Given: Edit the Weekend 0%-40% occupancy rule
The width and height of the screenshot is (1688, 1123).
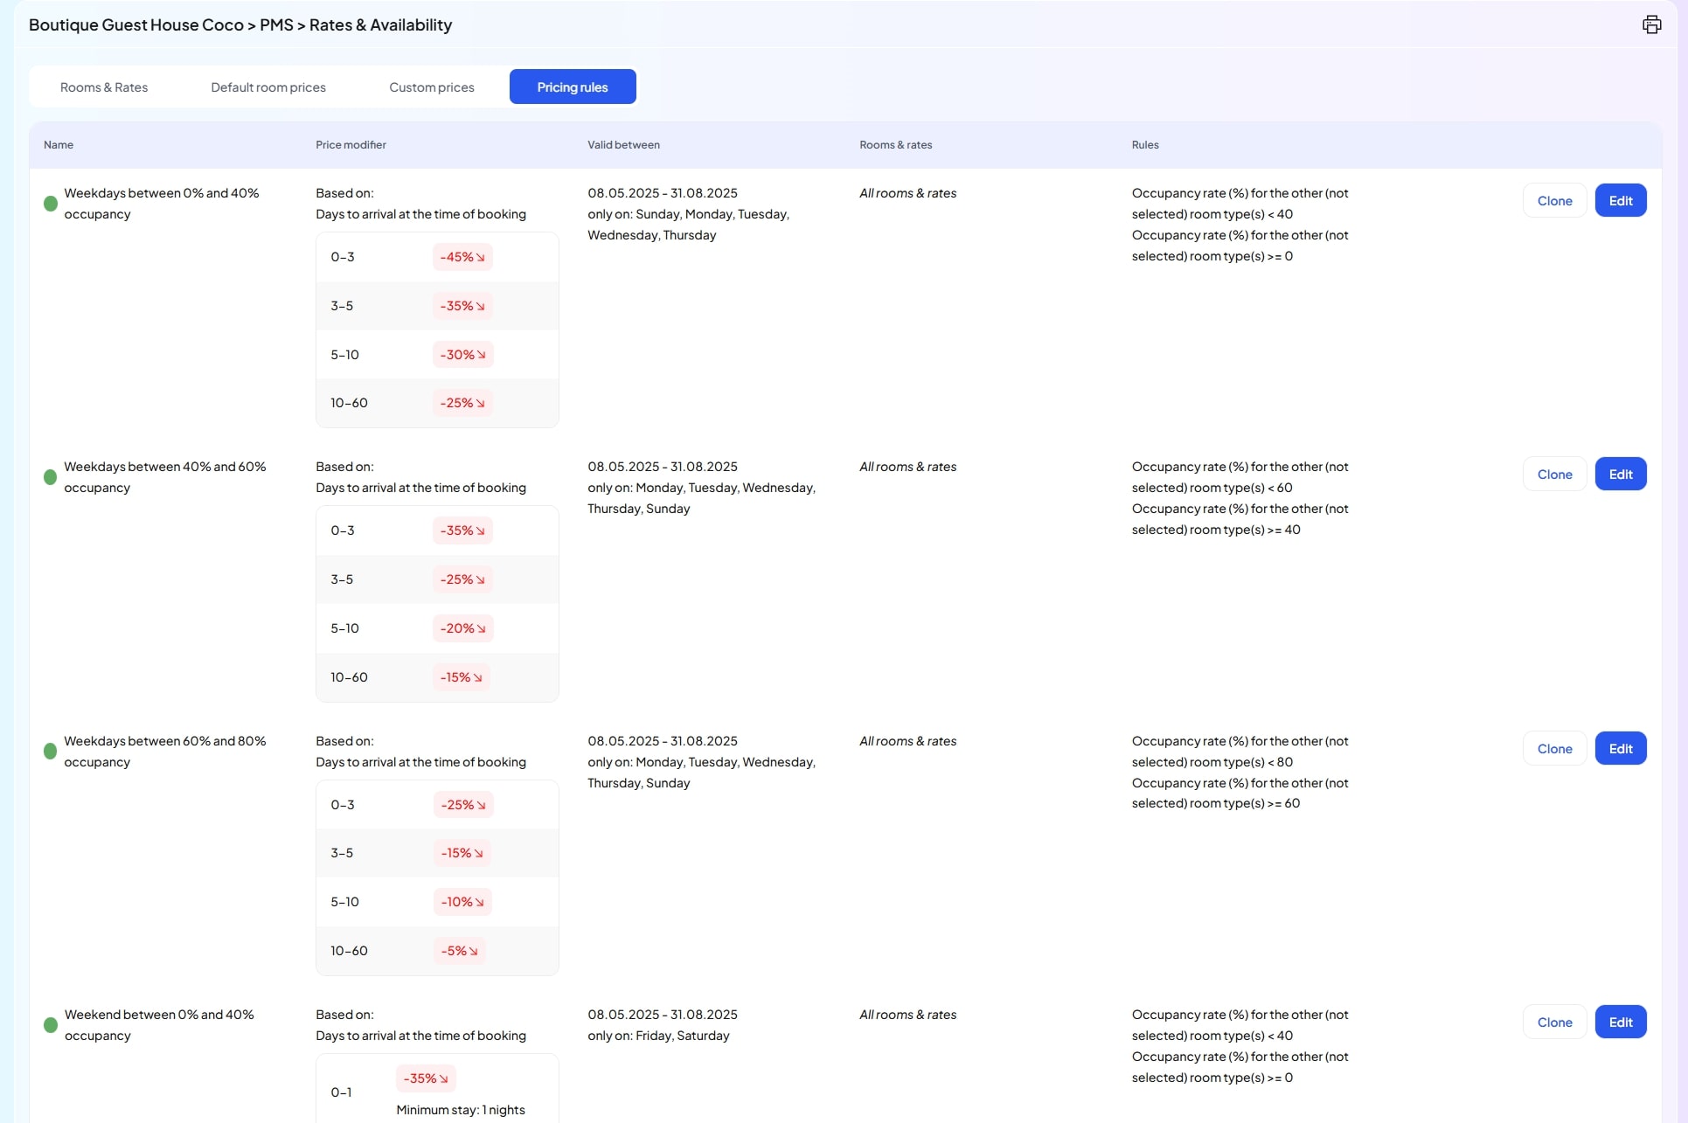Looking at the screenshot, I should tap(1621, 1022).
